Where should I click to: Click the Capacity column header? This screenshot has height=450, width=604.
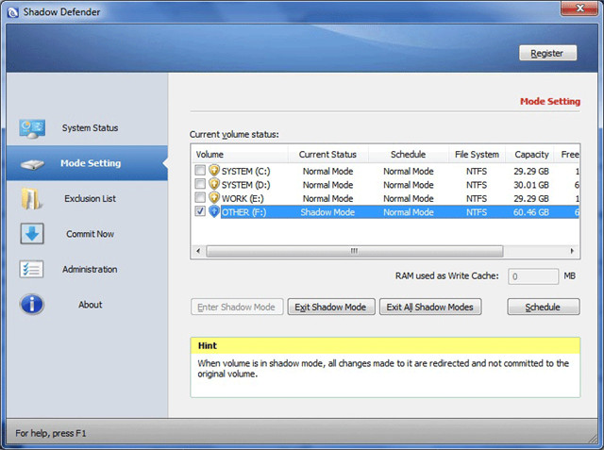pyautogui.click(x=529, y=155)
